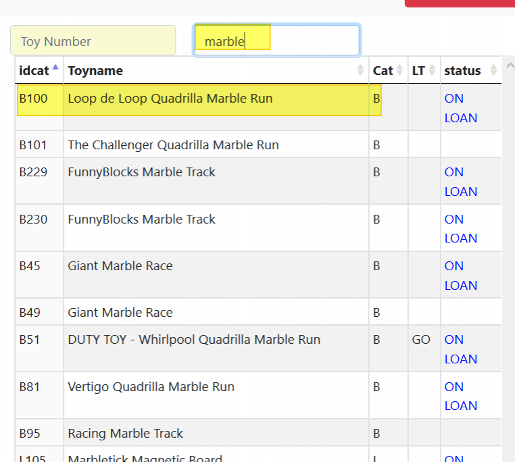Select Giant Marble Race row B49
The image size is (515, 462).
tap(120, 313)
